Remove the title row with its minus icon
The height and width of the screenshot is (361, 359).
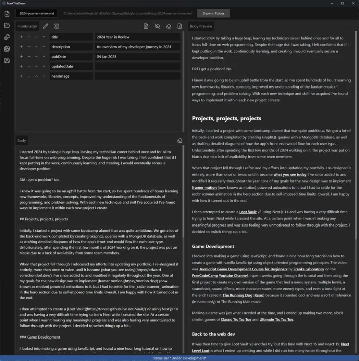29,37
